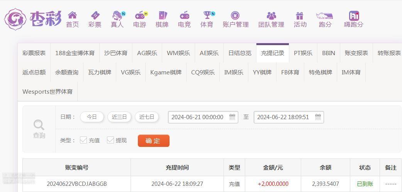The width and height of the screenshot is (402, 192).
Task: Click the 账变编号 column header
Action: (77, 168)
